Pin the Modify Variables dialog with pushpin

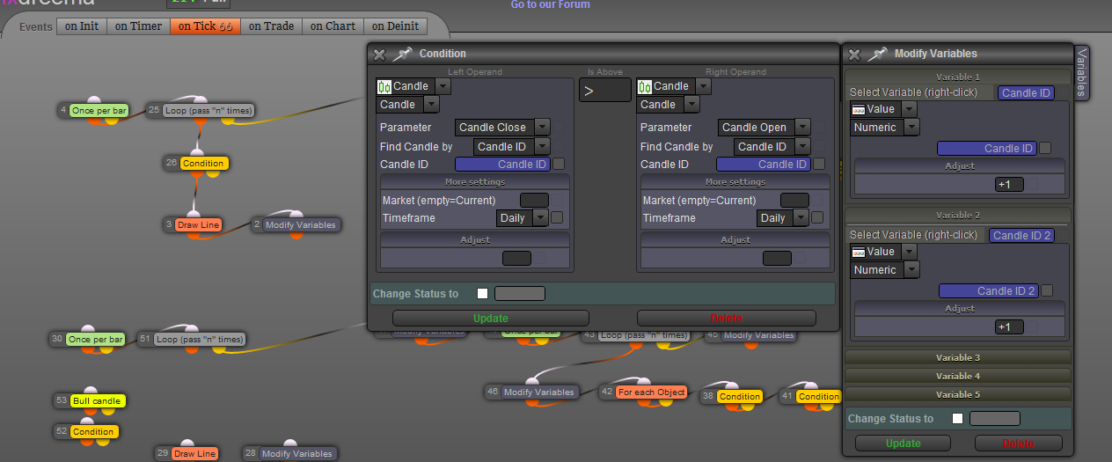coord(877,54)
